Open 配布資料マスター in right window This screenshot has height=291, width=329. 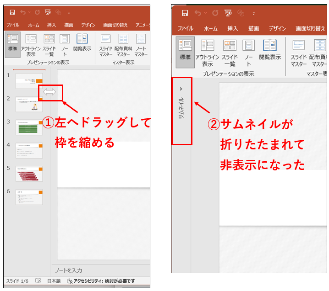[x=318, y=53]
